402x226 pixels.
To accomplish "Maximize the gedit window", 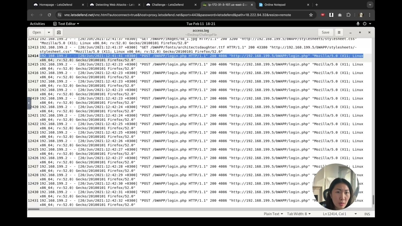I will tap(360, 32).
